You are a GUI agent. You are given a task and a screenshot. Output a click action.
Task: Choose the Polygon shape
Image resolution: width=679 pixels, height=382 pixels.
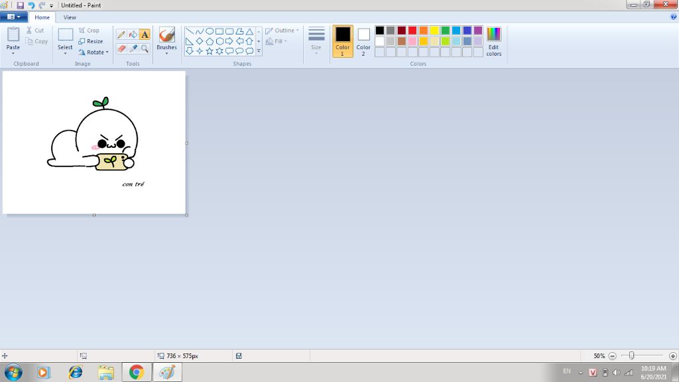click(239, 31)
